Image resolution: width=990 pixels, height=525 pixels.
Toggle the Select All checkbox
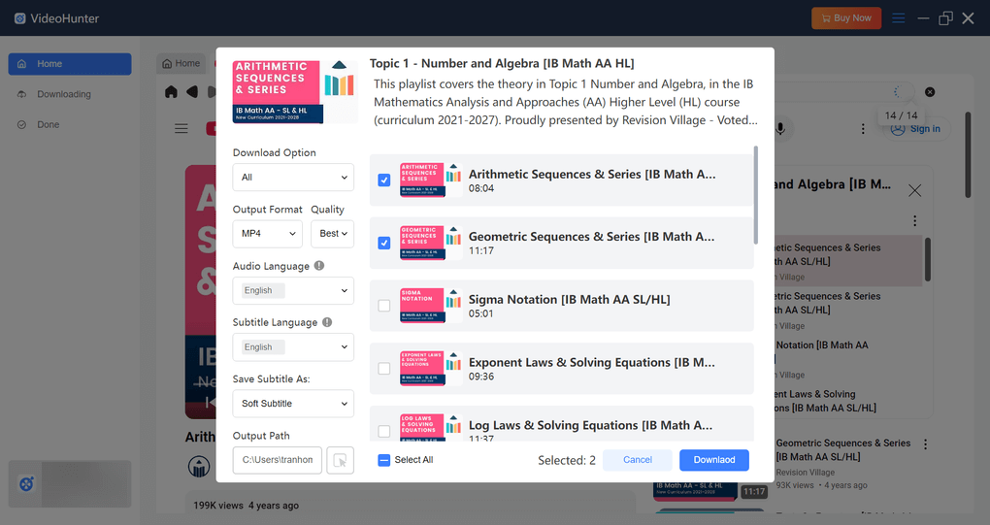click(x=384, y=460)
